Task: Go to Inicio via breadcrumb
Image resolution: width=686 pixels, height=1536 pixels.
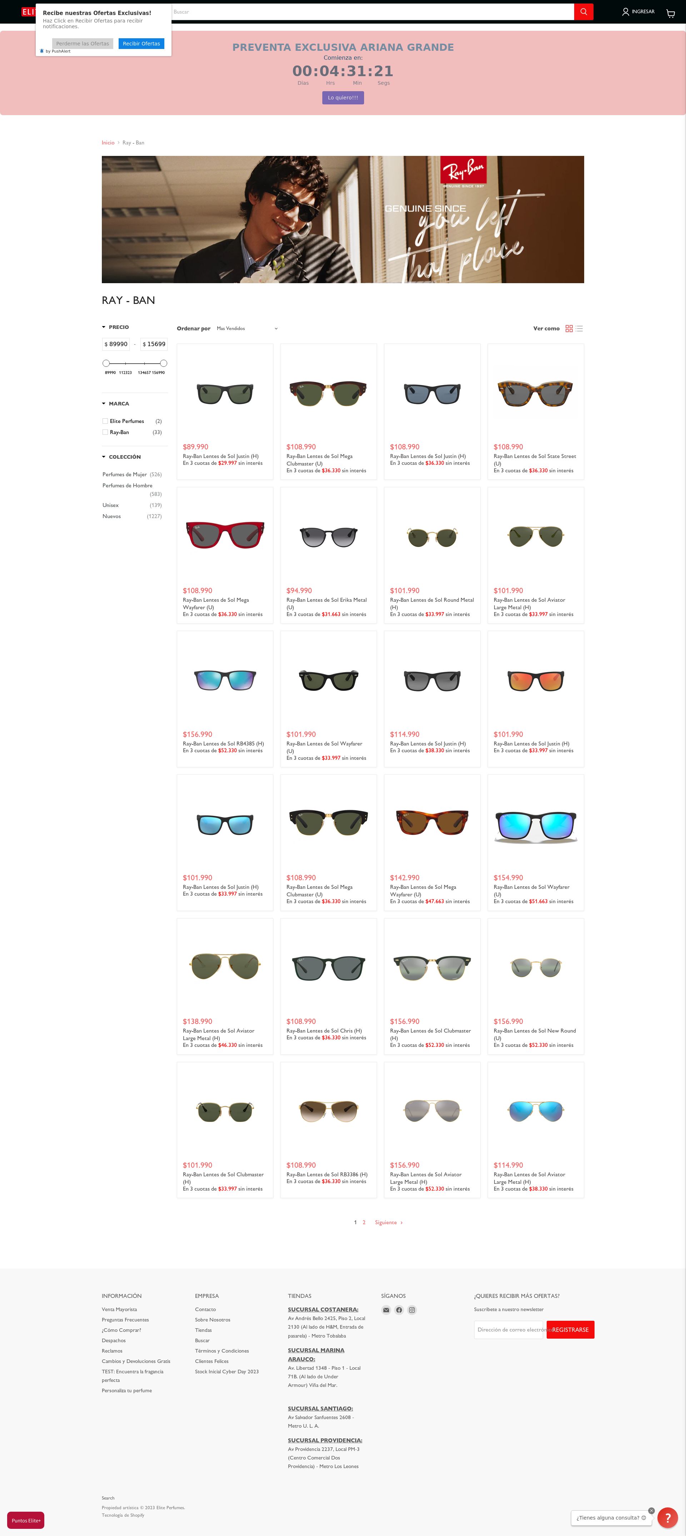Action: [x=108, y=143]
